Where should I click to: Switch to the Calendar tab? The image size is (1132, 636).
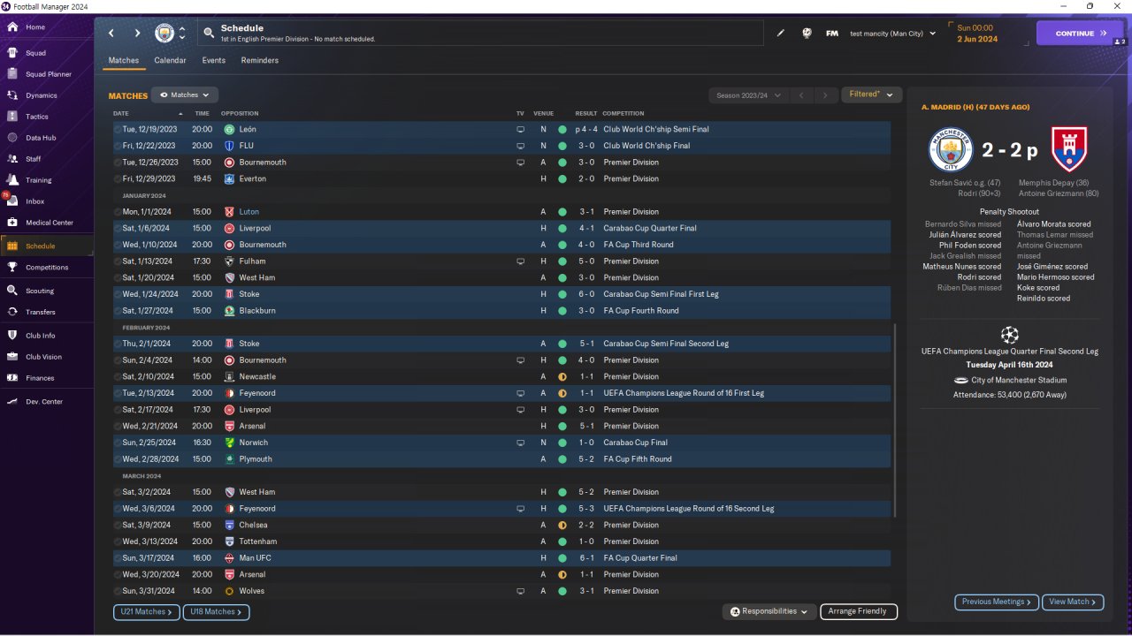(x=170, y=61)
